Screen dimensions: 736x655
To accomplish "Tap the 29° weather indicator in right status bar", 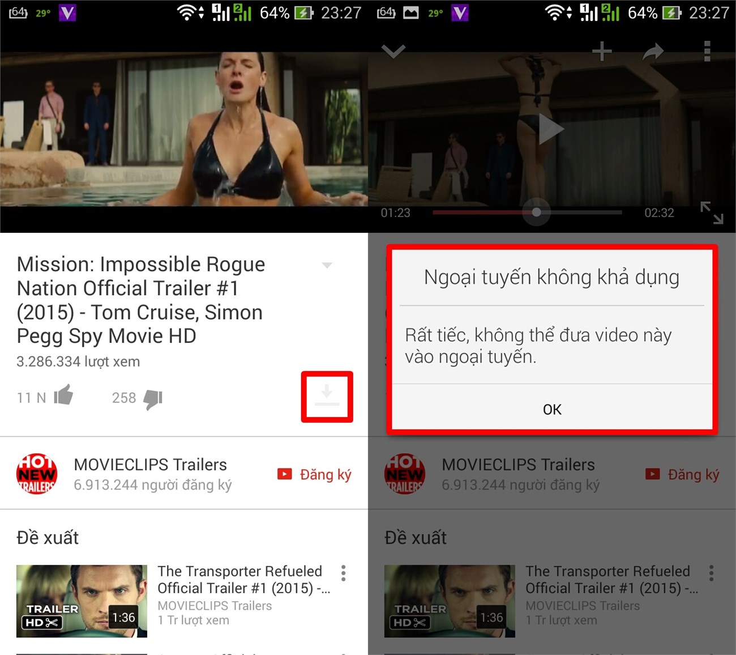I will (435, 13).
